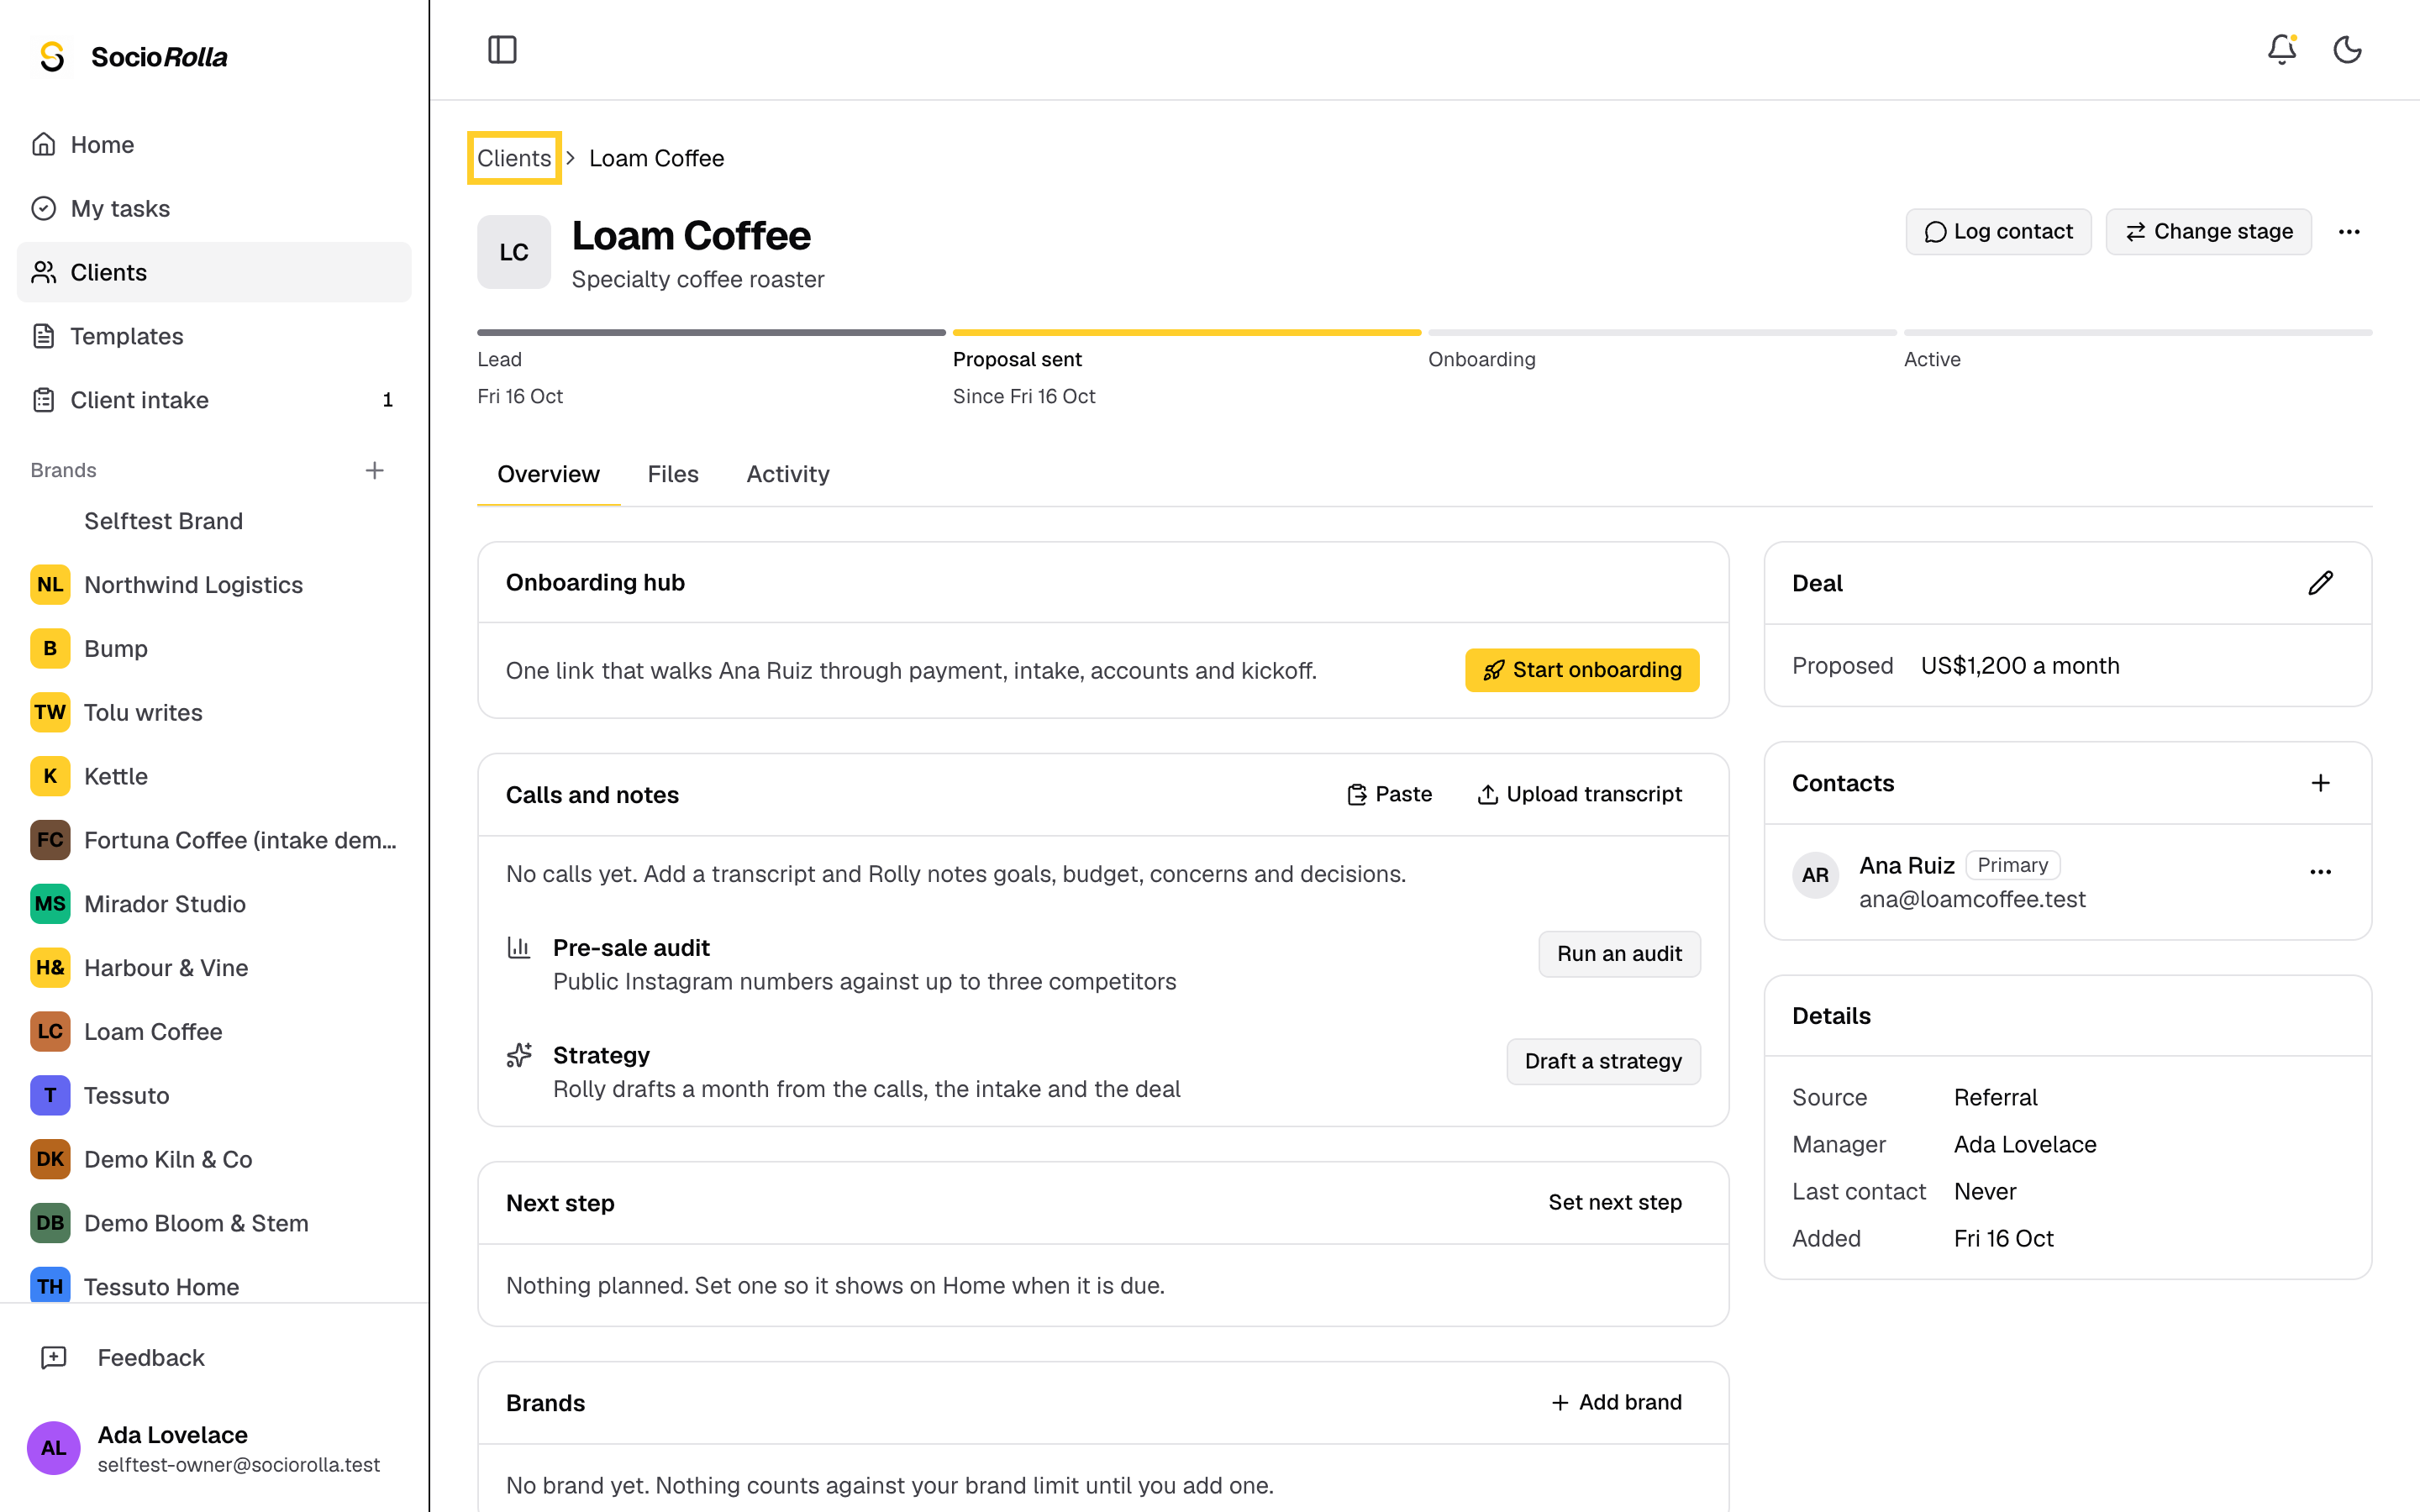
Task: Open Ana Ruiz contact options menu
Action: pos(2320,872)
